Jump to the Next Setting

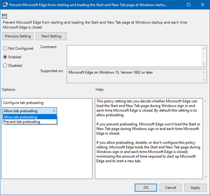tap(51, 36)
